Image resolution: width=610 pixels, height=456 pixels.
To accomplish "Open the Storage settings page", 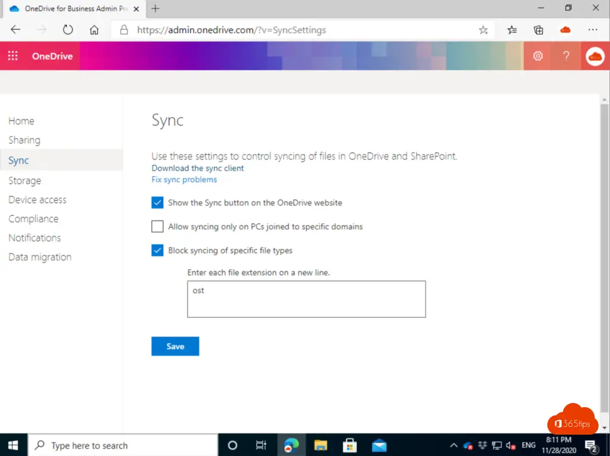I will 24,181.
